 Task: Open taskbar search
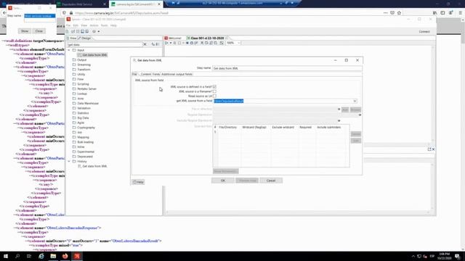pos(17,256)
